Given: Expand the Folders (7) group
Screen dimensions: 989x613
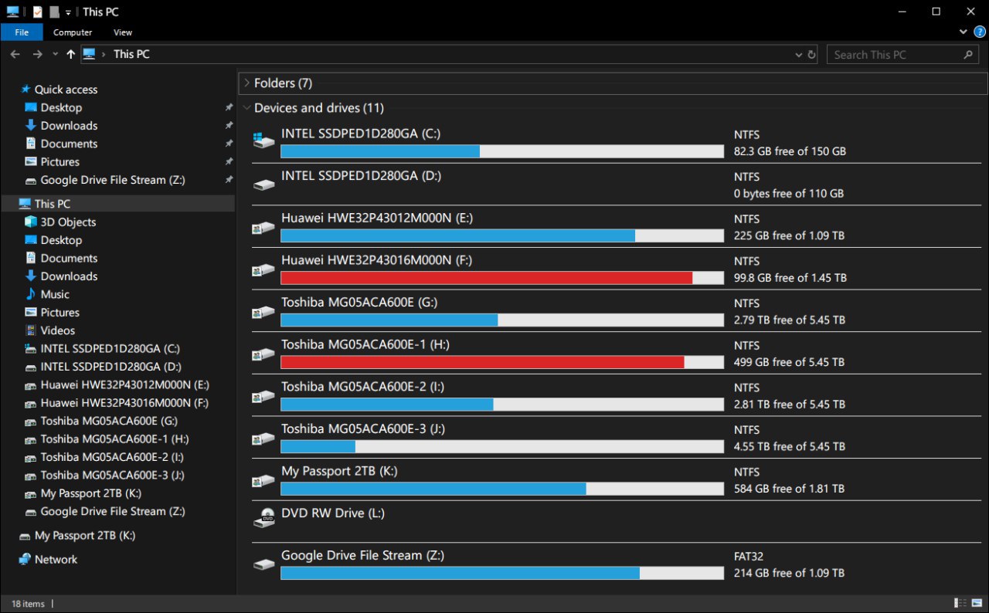Looking at the screenshot, I should [246, 83].
